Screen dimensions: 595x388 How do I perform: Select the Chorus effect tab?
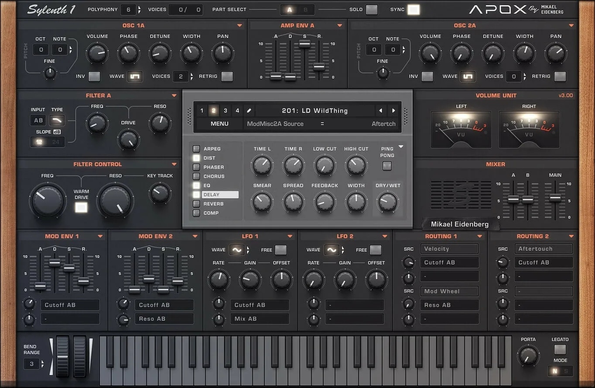tap(214, 176)
